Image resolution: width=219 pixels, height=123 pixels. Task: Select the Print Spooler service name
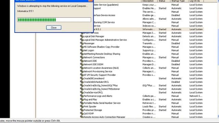pos(90,107)
